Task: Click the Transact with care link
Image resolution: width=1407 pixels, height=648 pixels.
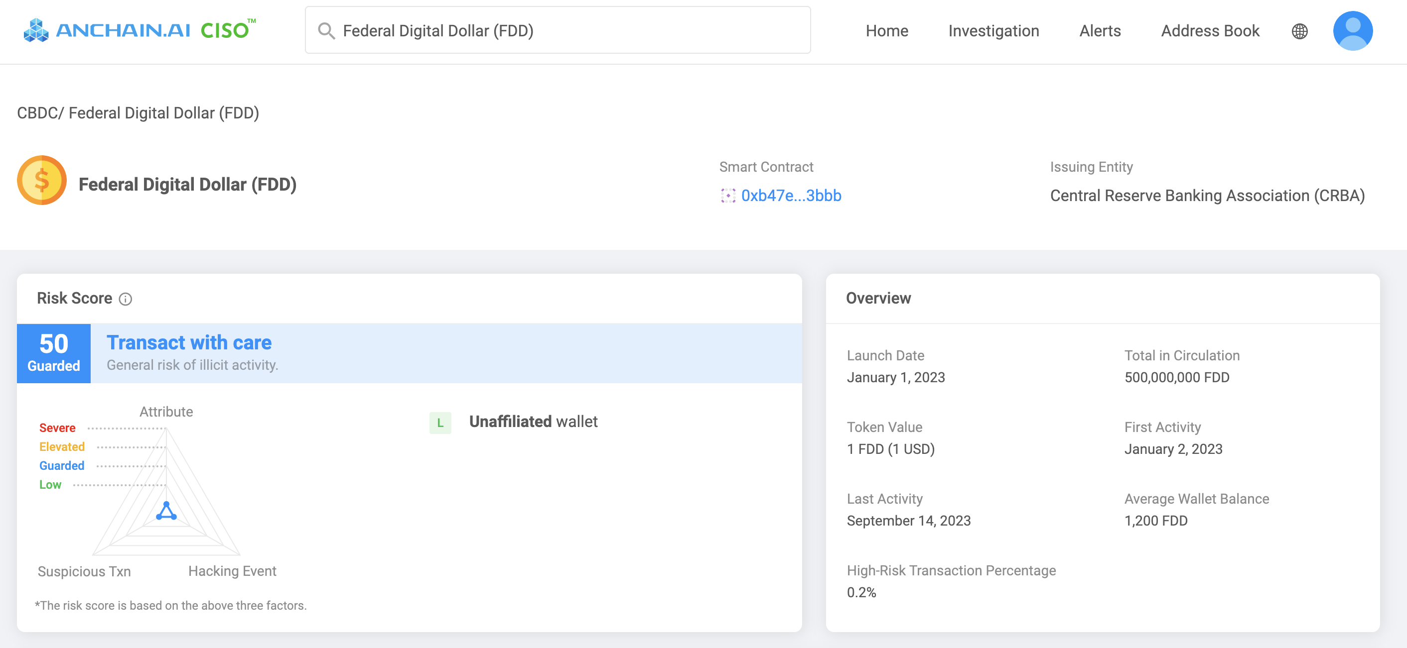Action: [x=188, y=342]
